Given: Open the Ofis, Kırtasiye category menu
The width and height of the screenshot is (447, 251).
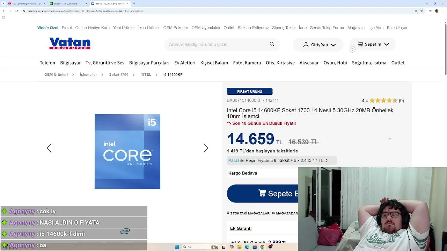Looking at the screenshot, I should click(x=280, y=63).
